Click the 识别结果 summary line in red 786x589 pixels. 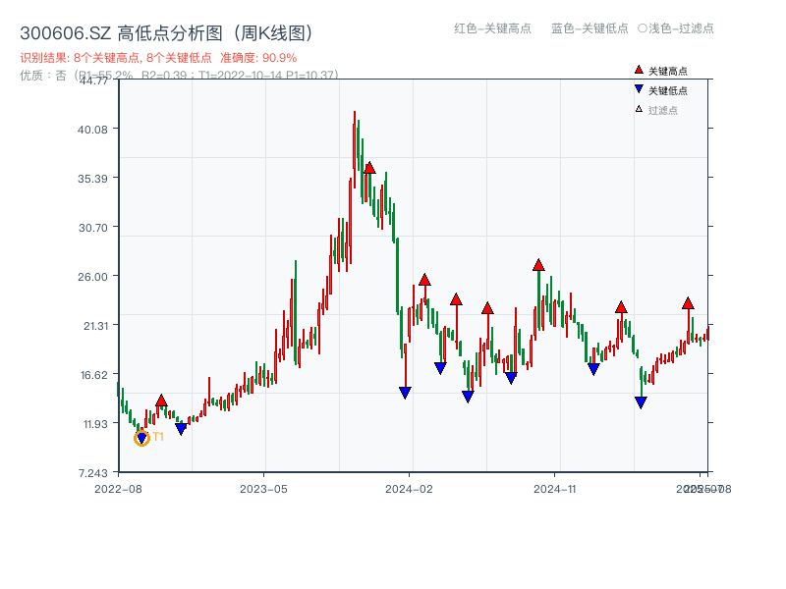click(x=158, y=58)
